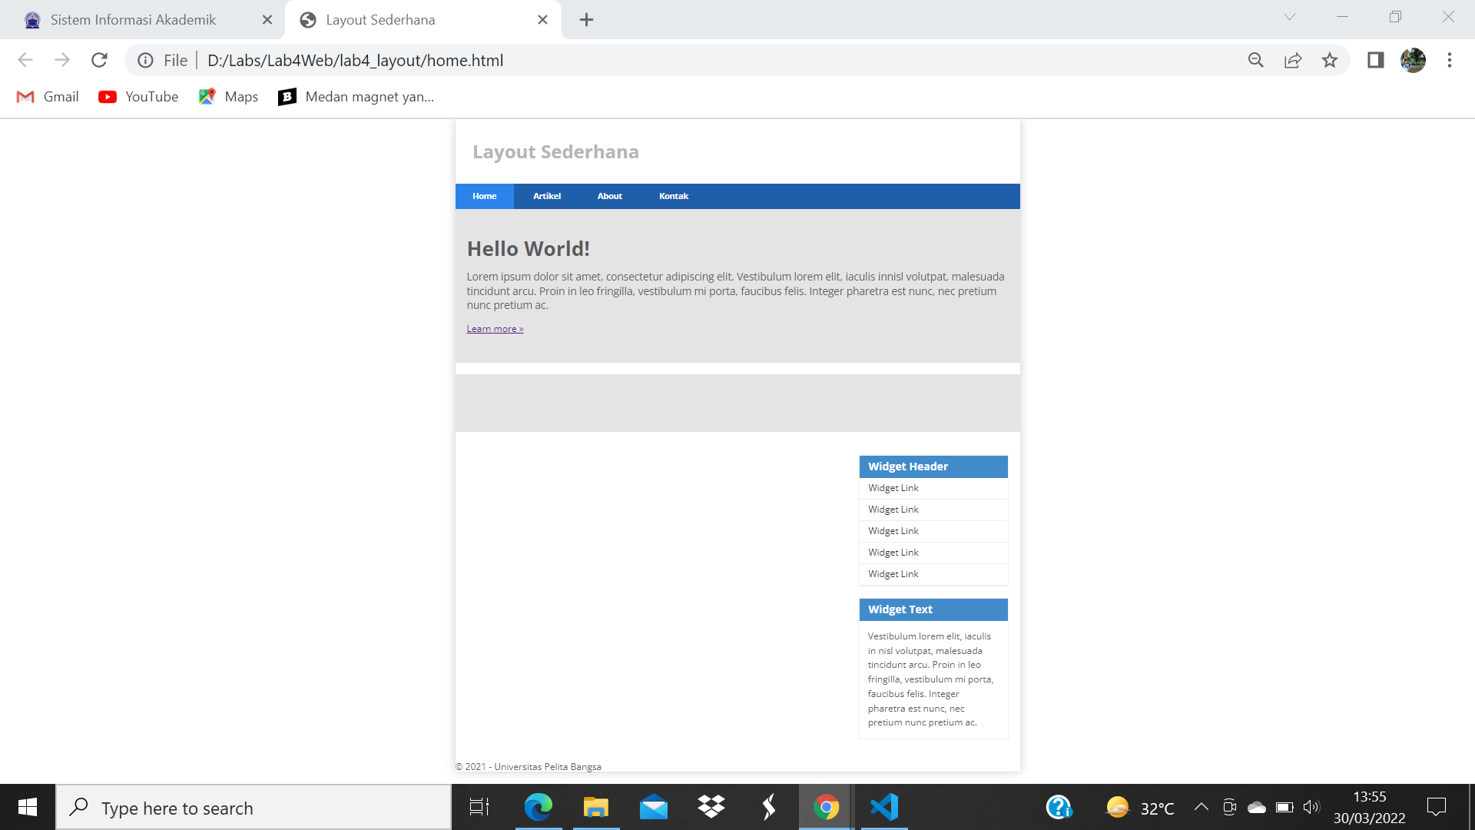Image resolution: width=1475 pixels, height=830 pixels.
Task: Launch Visual Studio Code from the taskbar
Action: tap(883, 807)
